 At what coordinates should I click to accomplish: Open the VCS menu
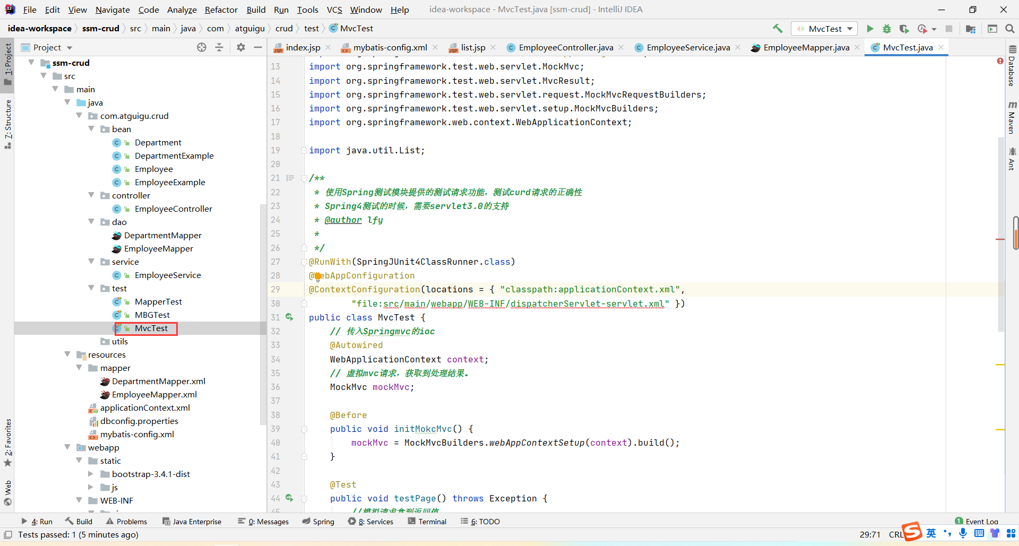(x=334, y=10)
